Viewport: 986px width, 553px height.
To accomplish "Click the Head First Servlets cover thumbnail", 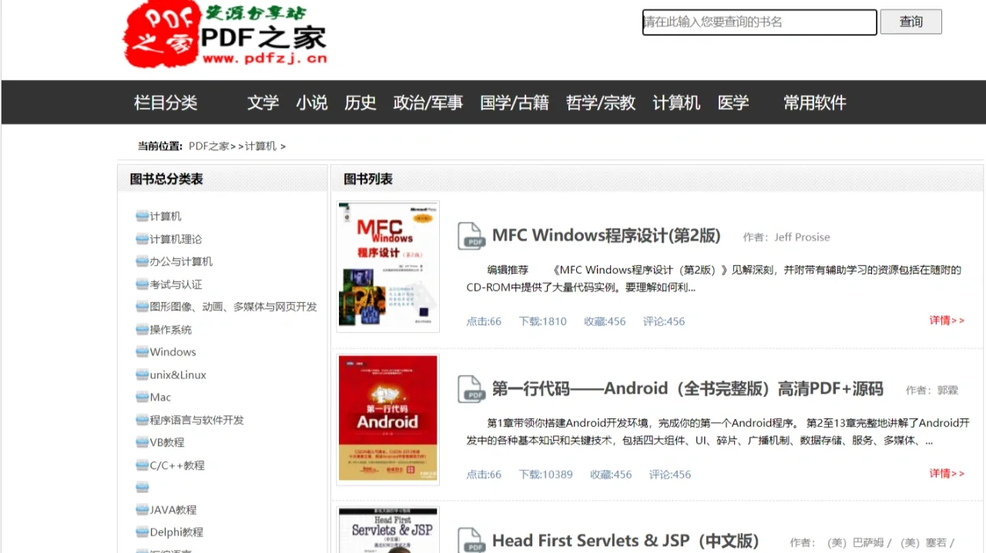I will point(387,530).
